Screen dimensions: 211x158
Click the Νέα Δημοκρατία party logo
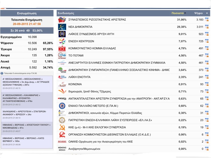coord(62,27)
